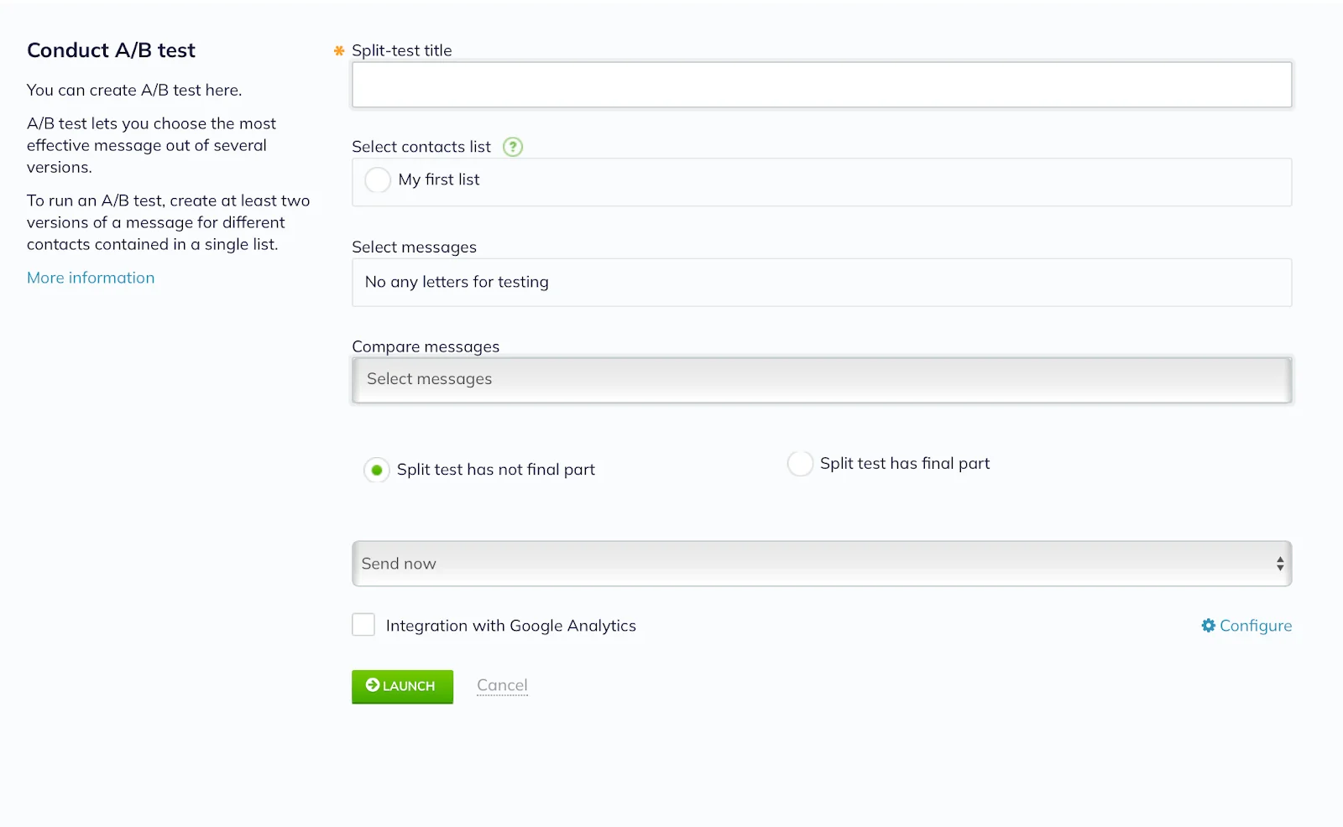The image size is (1343, 827).
Task: Click the Send now dropdown arrows
Action: pyautogui.click(x=1280, y=564)
